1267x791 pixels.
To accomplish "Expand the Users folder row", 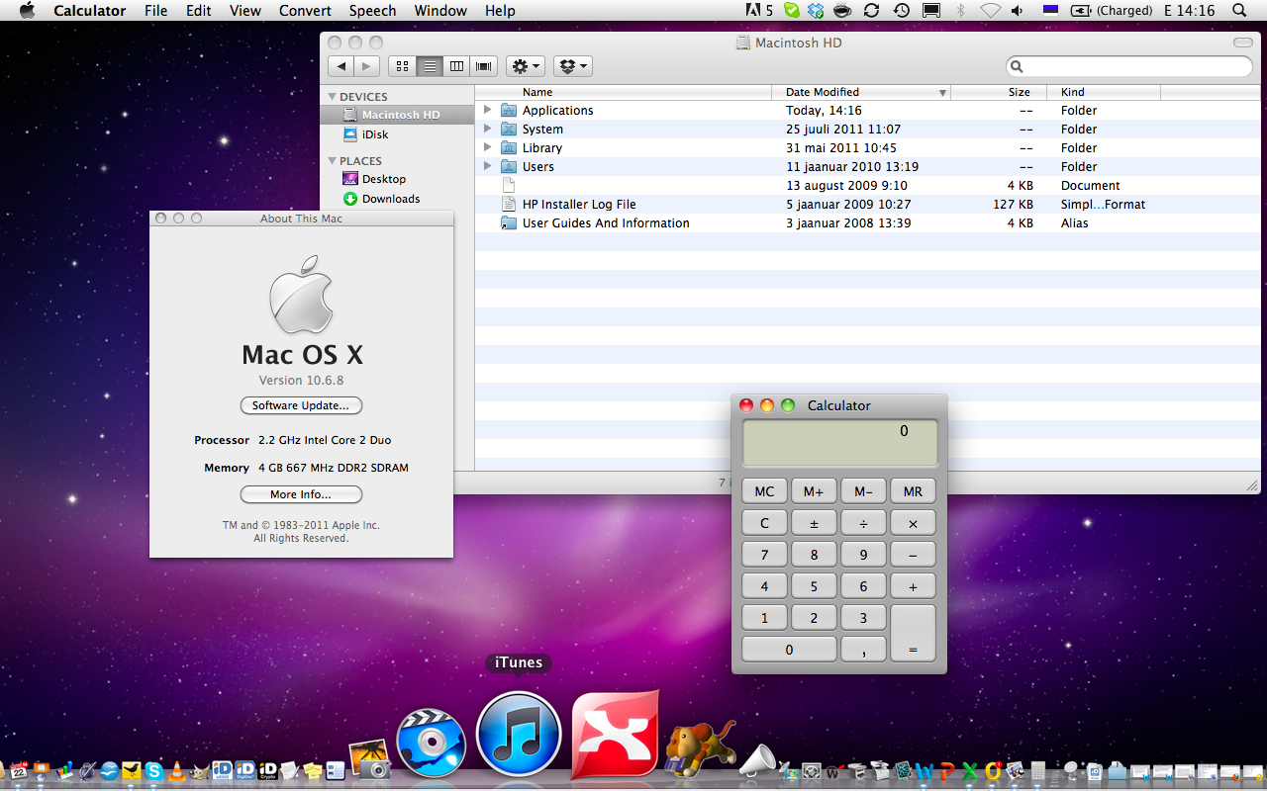I will pos(487,166).
